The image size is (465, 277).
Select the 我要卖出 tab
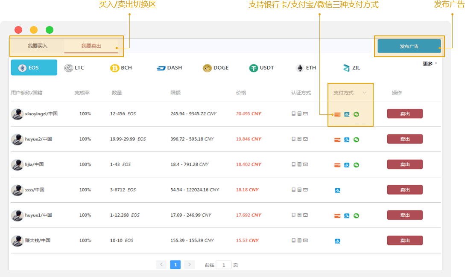tap(91, 46)
